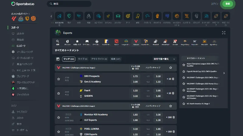243x136 pixels.
Task: Star VCL North America Stage 2
Action: point(184,104)
